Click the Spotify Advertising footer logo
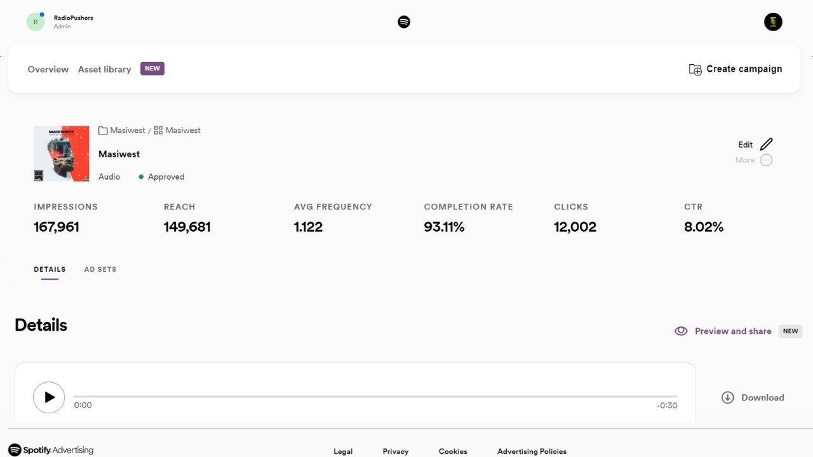Image resolution: width=813 pixels, height=457 pixels. point(51,450)
